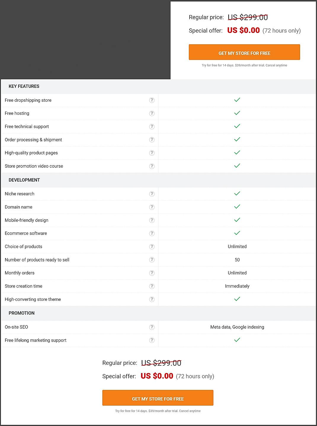This screenshot has width=317, height=426.
Task: Open the Free technical support tooltip icon
Action: (x=152, y=126)
